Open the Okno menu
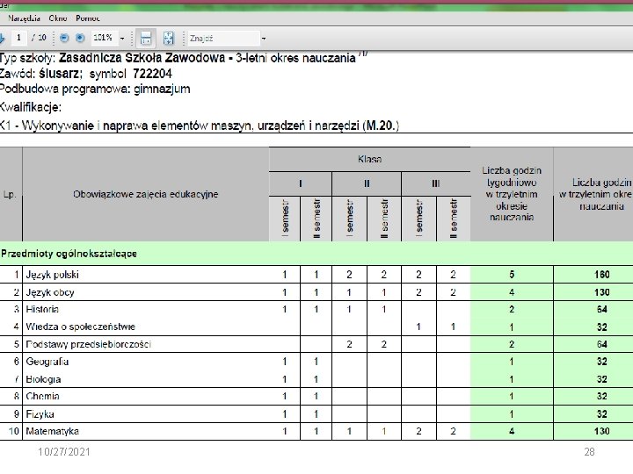 tap(58, 18)
